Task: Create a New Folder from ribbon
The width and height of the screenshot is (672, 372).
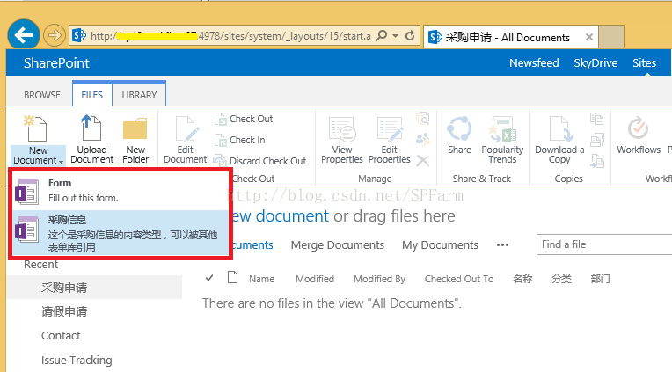Action: [x=135, y=139]
